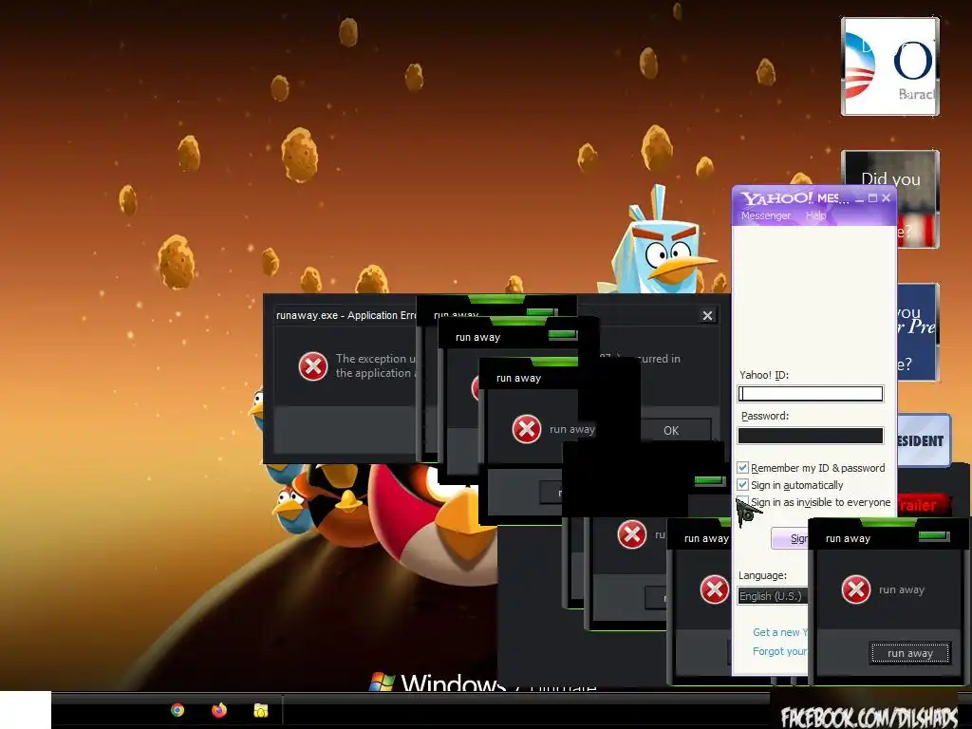Click the Yahoo! ID input field

(x=811, y=394)
